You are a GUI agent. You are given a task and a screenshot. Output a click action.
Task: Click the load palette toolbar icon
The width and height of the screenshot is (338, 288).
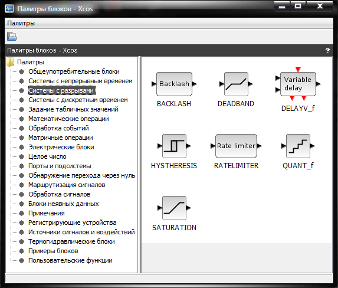click(12, 36)
